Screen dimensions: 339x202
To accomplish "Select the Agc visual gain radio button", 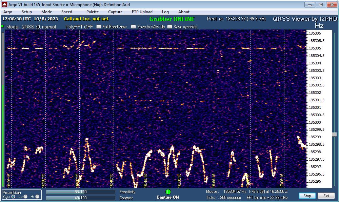I will (14, 197).
